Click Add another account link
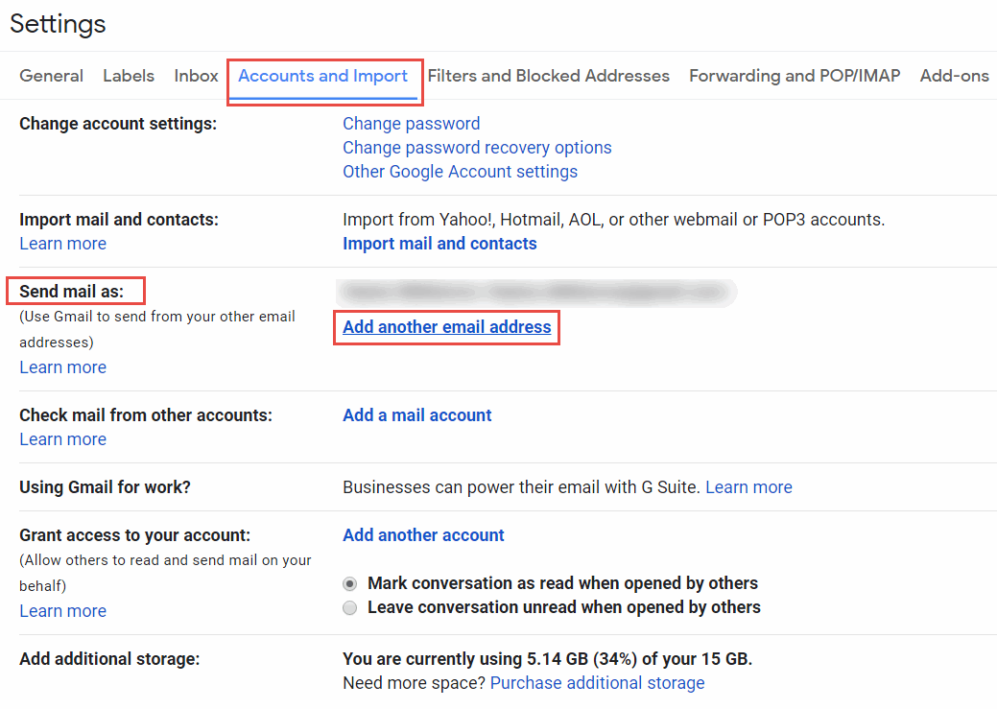 [x=423, y=535]
